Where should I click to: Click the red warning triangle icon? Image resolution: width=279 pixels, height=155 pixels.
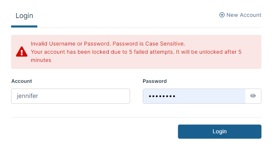[21, 52]
